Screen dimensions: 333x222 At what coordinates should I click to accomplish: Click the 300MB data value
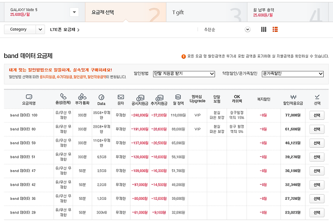coord(101,212)
